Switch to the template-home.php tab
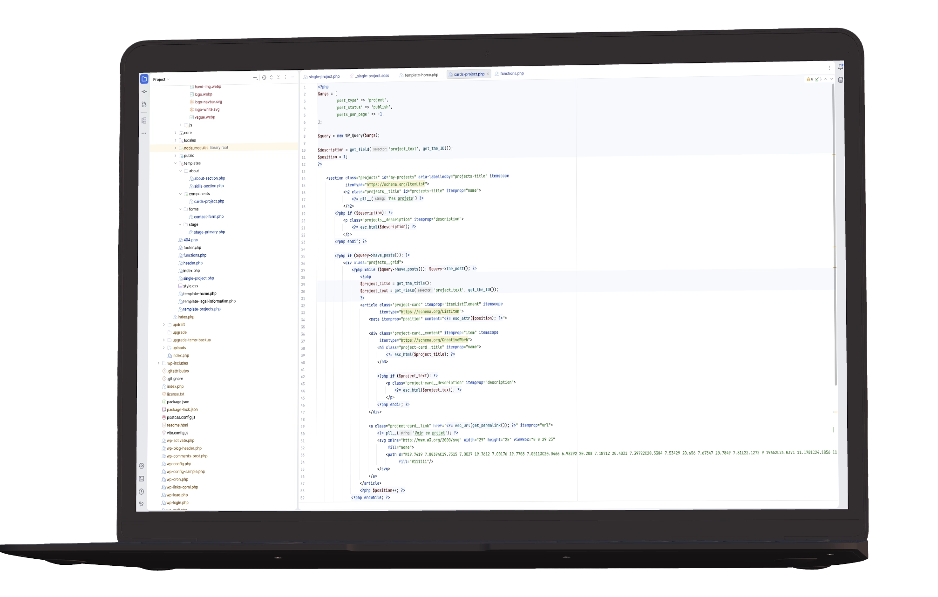The width and height of the screenshot is (938, 597). coord(419,75)
